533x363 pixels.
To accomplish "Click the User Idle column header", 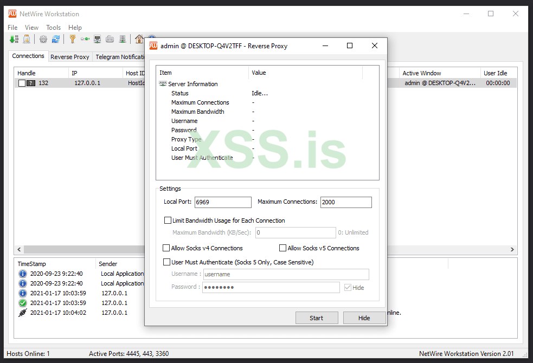I will [x=499, y=73].
